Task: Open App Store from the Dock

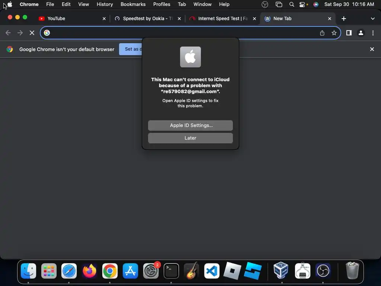Action: point(131,271)
